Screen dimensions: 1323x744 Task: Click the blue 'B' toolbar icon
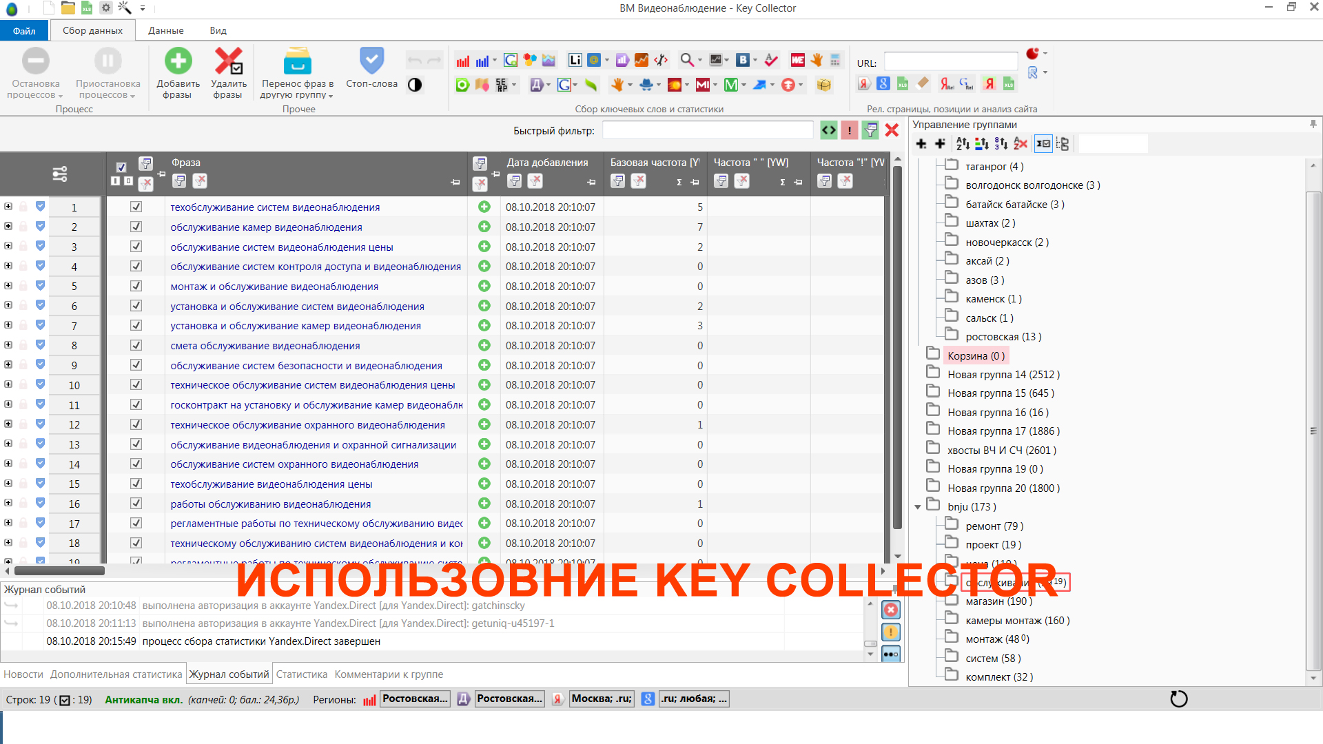[742, 61]
